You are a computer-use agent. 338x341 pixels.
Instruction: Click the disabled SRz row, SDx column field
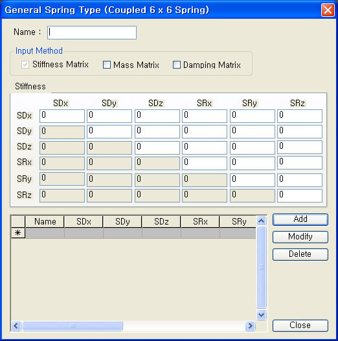click(x=62, y=195)
